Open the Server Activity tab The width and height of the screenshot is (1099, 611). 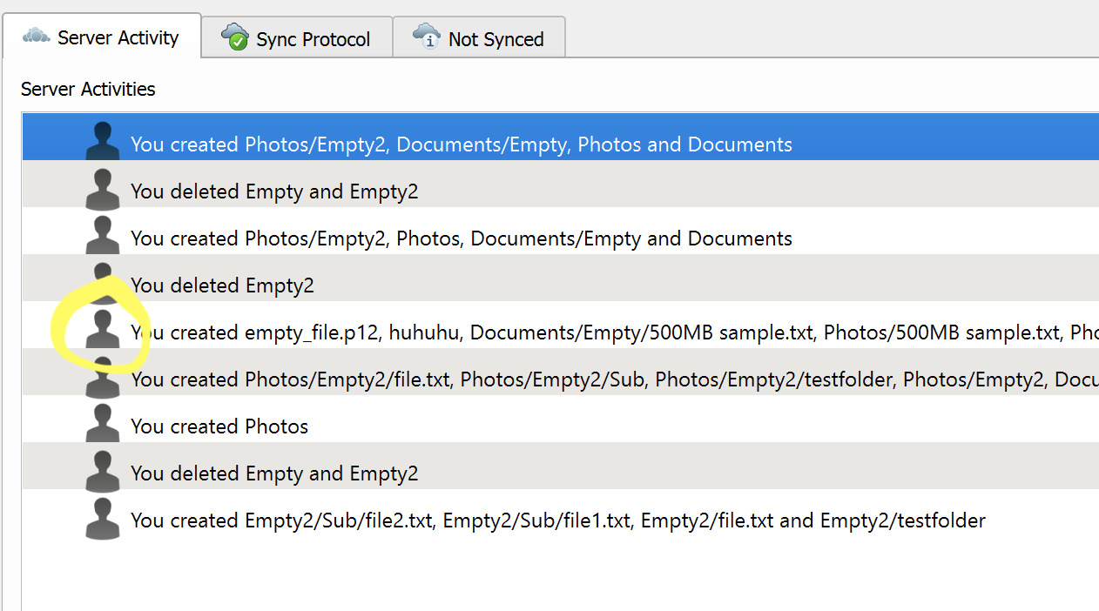coord(102,37)
